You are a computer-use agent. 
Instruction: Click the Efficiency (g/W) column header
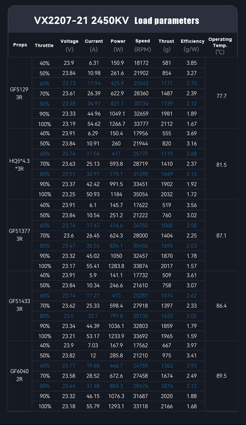coord(193,45)
